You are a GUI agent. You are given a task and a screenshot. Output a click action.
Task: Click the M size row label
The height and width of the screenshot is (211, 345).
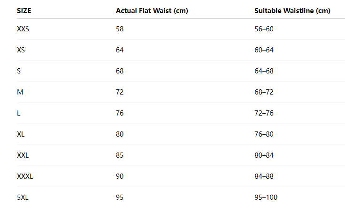[x=20, y=92]
